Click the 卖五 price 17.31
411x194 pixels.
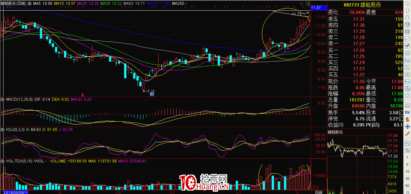click(358, 19)
